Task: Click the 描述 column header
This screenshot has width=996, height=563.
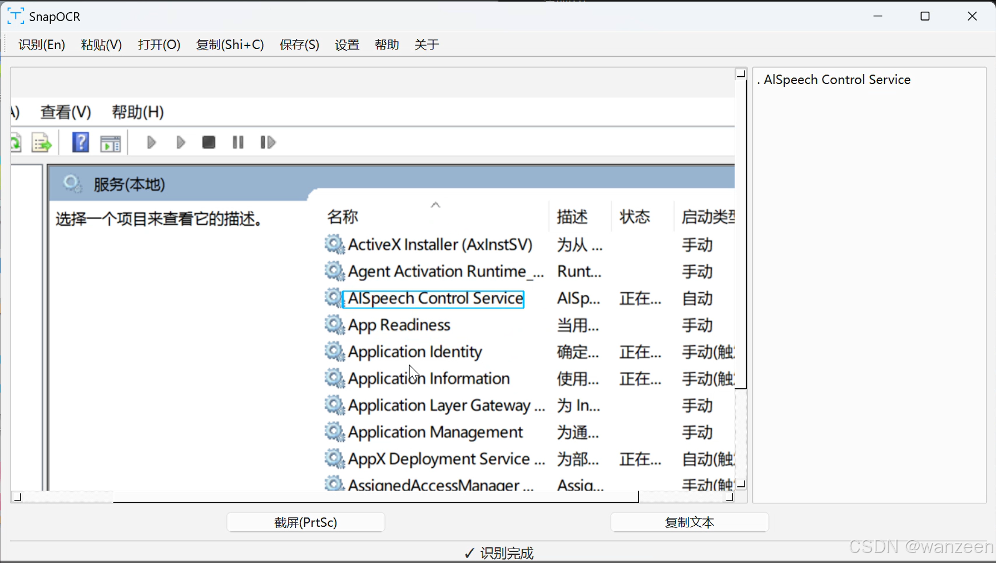Action: (x=572, y=216)
